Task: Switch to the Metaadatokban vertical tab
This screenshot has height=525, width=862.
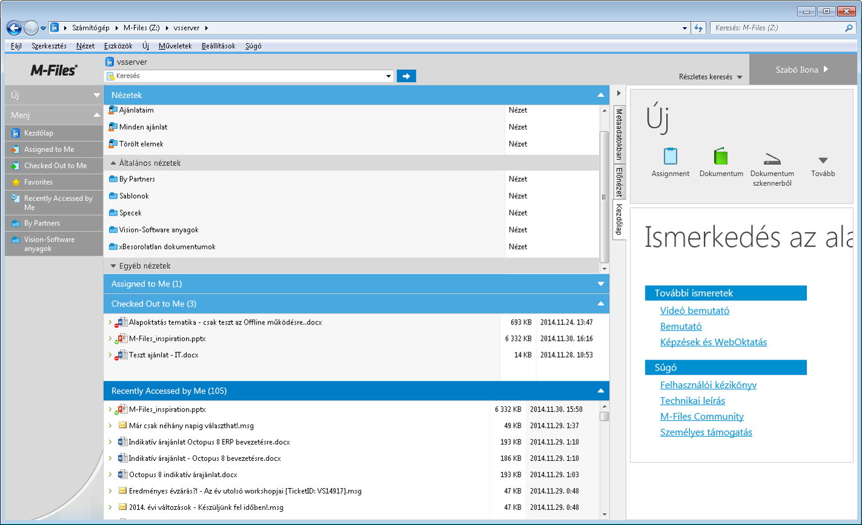Action: [x=619, y=134]
